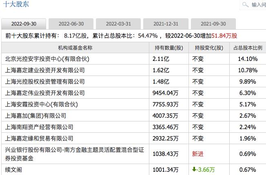The width and height of the screenshot is (266, 175).
Task: Click the search magnifier icon
Action: (245, 4)
